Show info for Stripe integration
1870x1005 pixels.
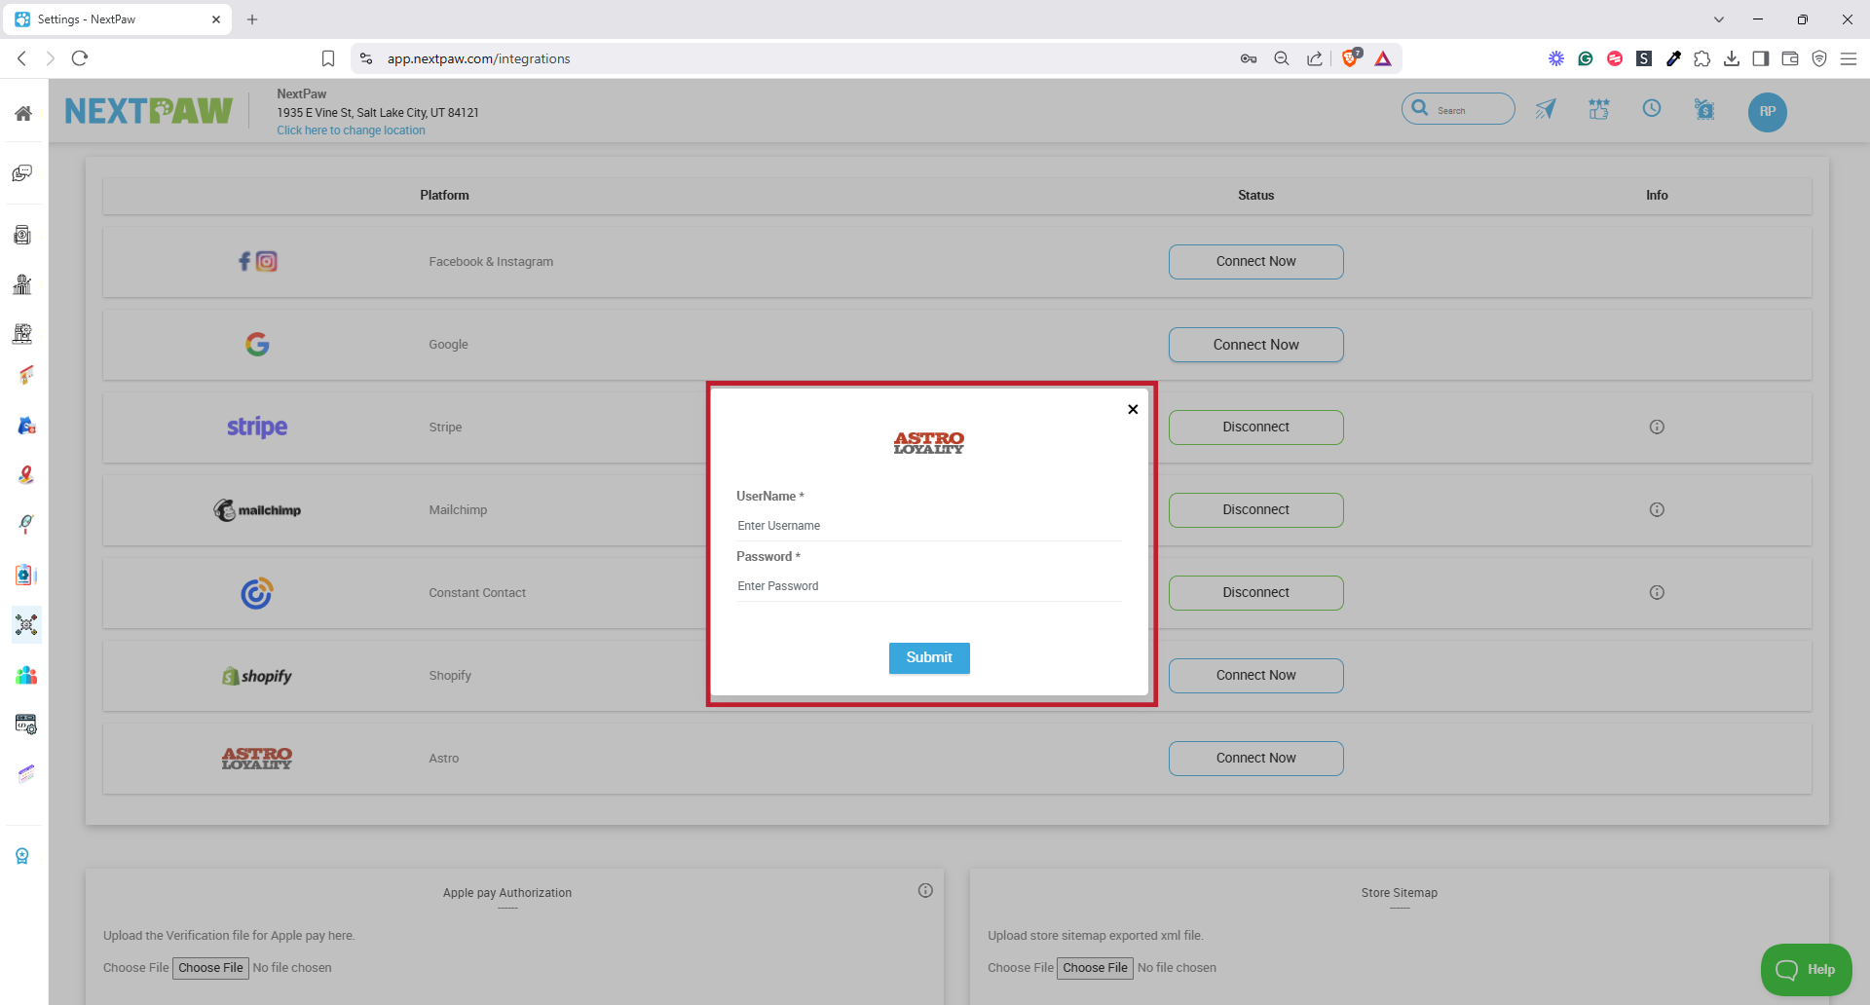pyautogui.click(x=1657, y=427)
